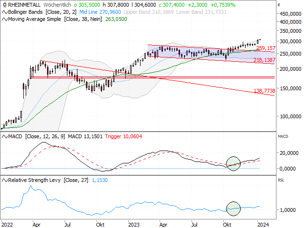Click the RSL value 1,1530

click(x=100, y=180)
